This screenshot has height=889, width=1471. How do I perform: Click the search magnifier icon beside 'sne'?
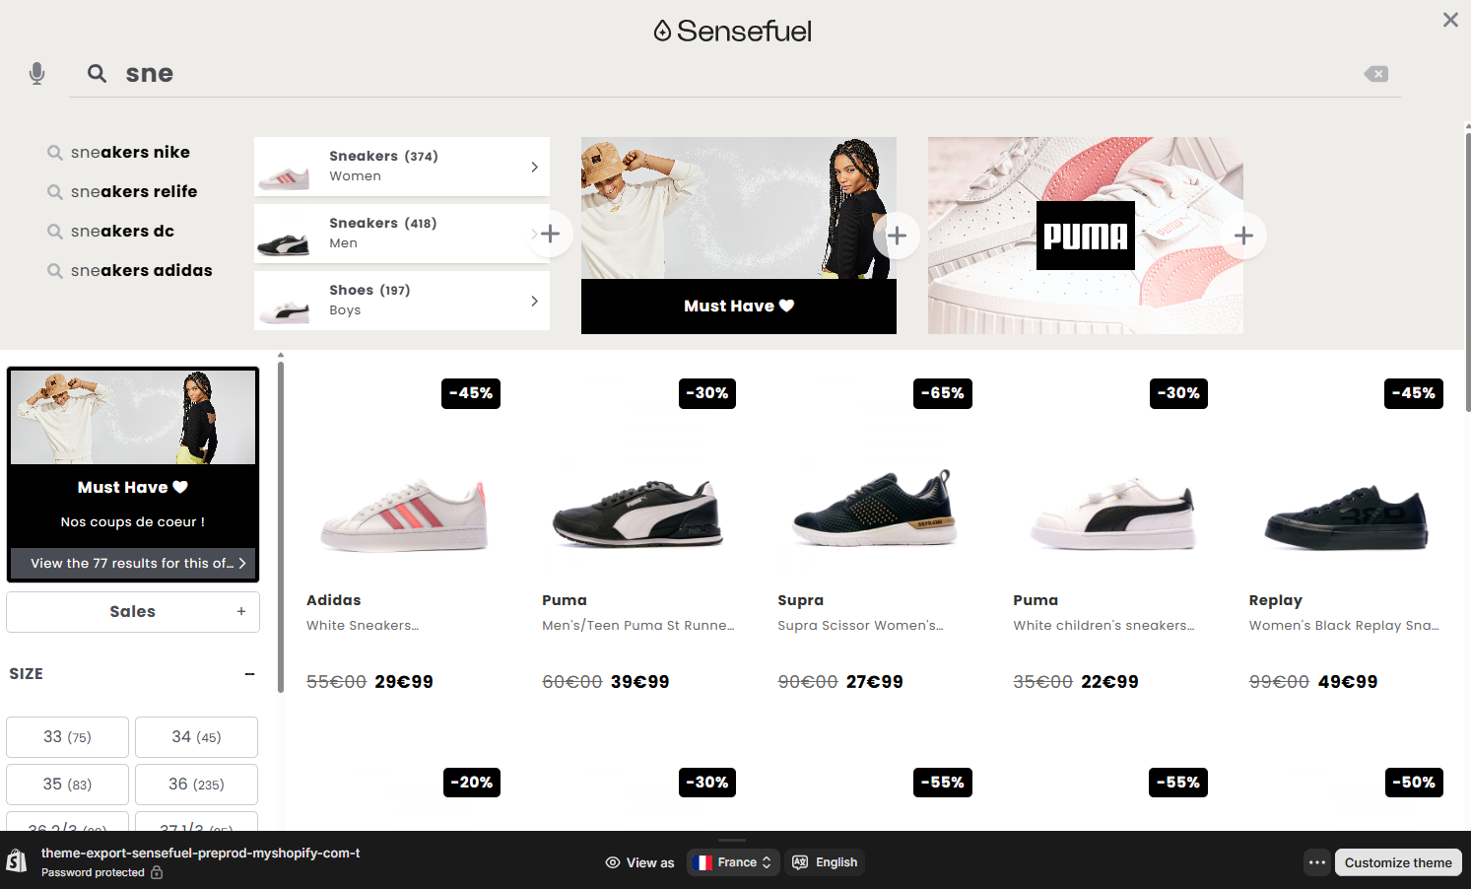[97, 73]
